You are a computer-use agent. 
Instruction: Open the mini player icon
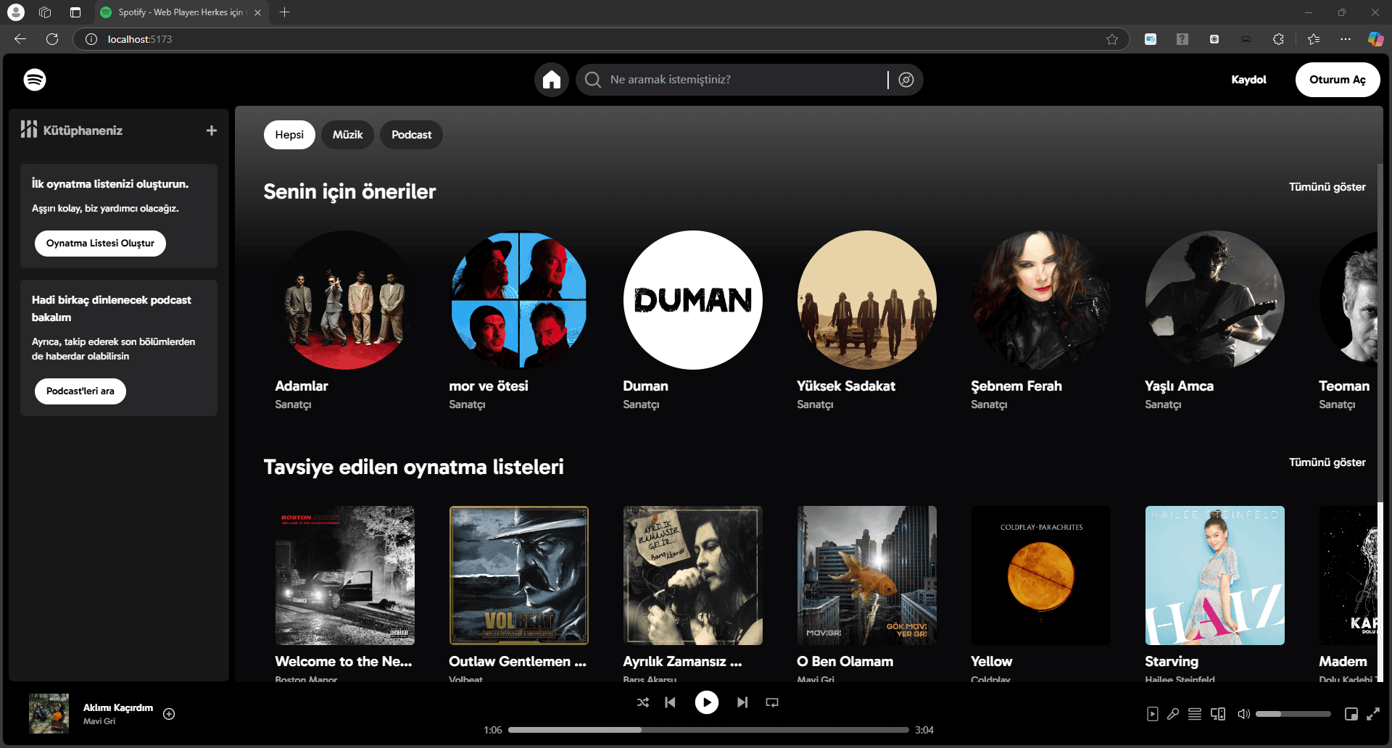tap(1351, 714)
